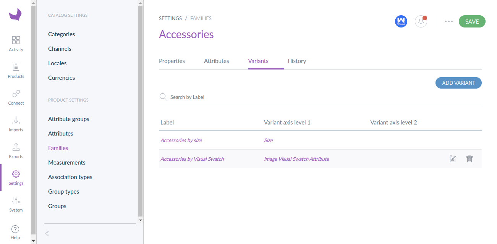Collapse the settings side panel
This screenshot has width=497, height=244.
(47, 233)
